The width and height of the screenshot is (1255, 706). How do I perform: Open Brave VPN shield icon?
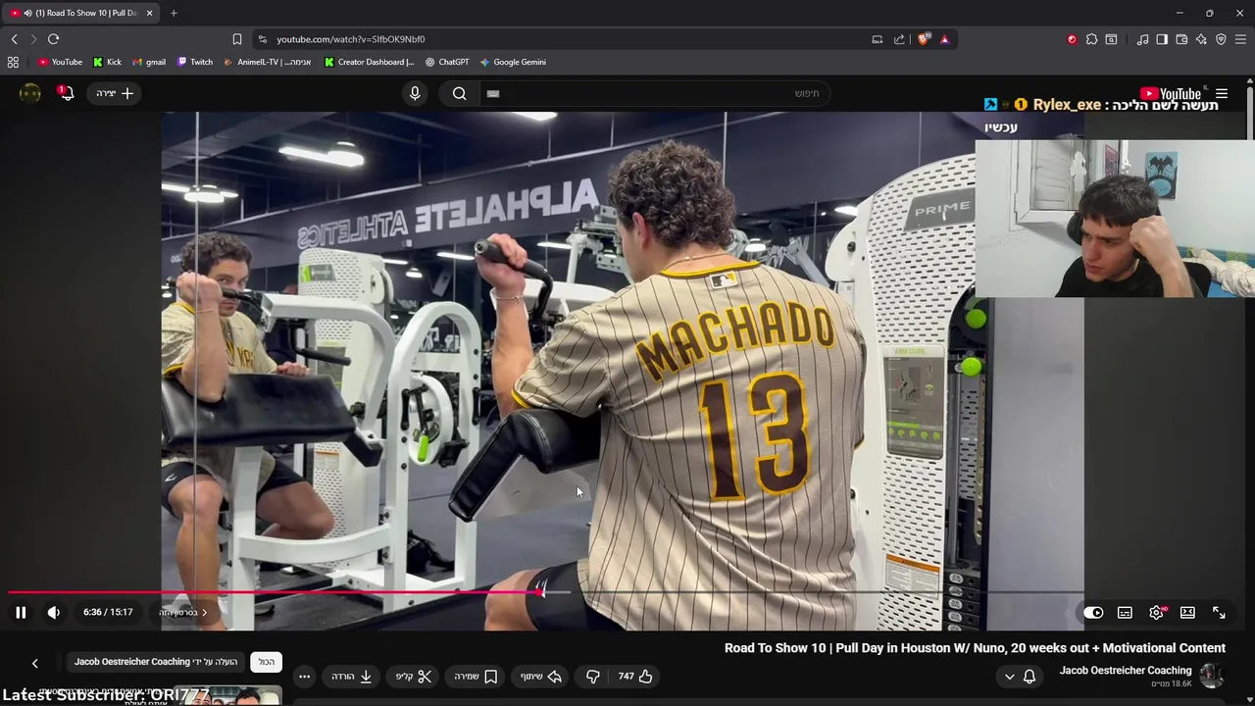click(1221, 39)
